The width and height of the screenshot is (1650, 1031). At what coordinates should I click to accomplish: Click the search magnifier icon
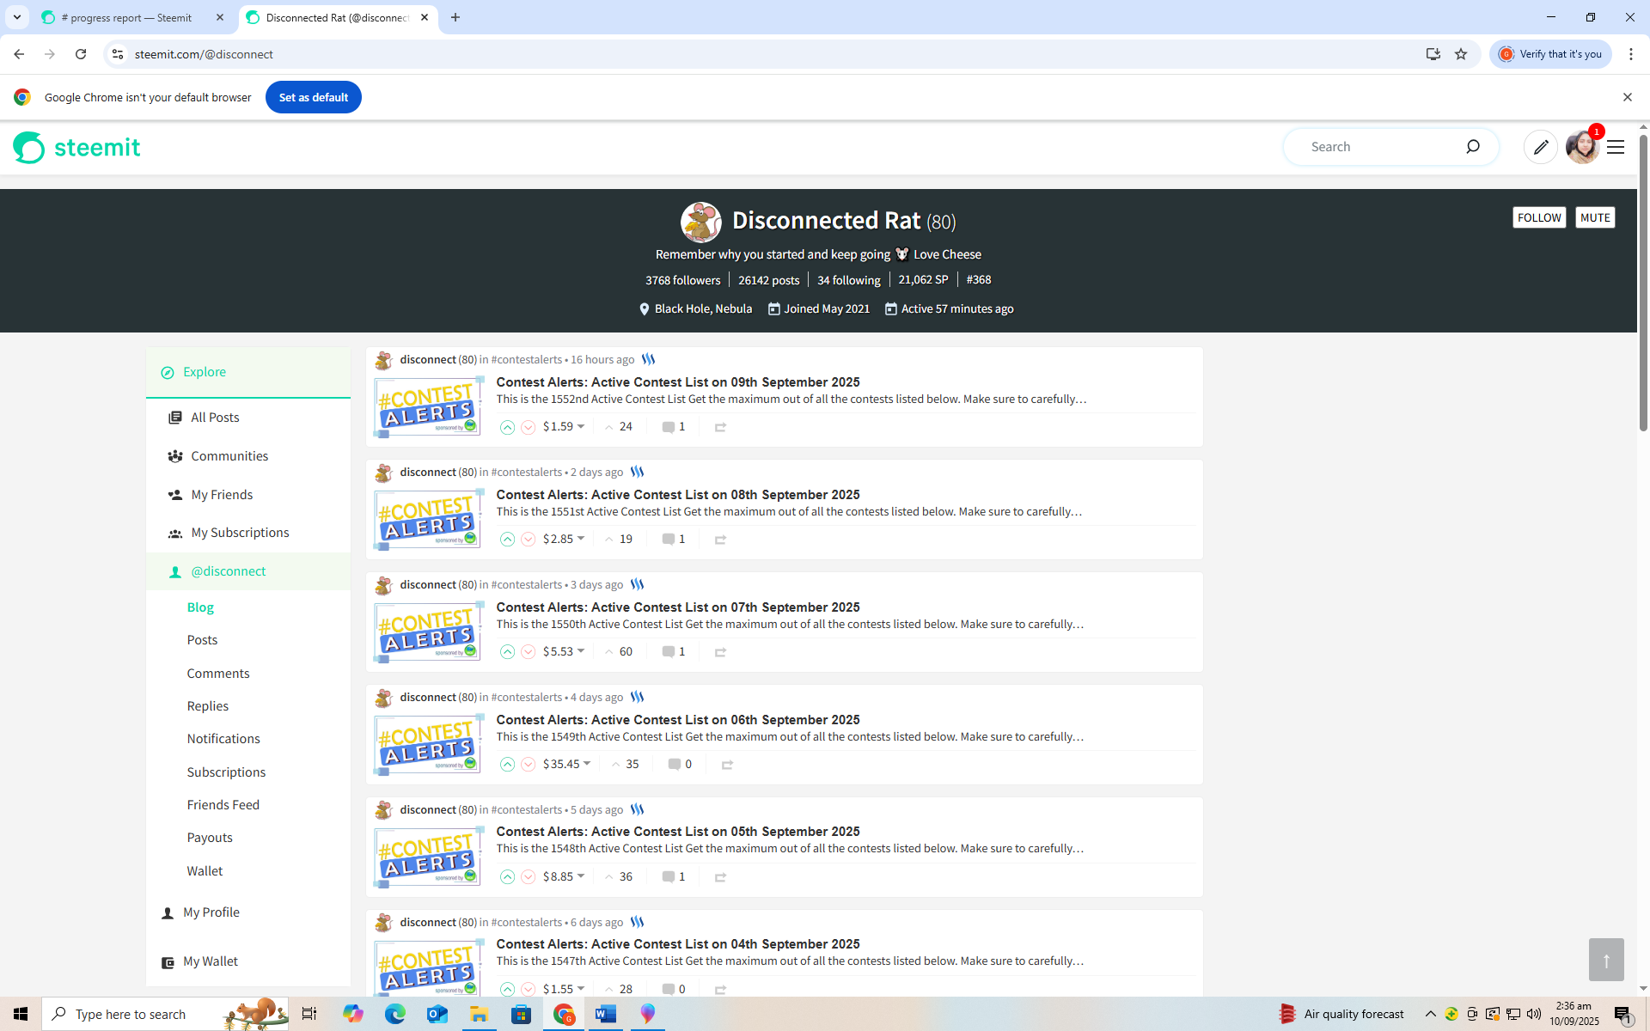[1472, 147]
